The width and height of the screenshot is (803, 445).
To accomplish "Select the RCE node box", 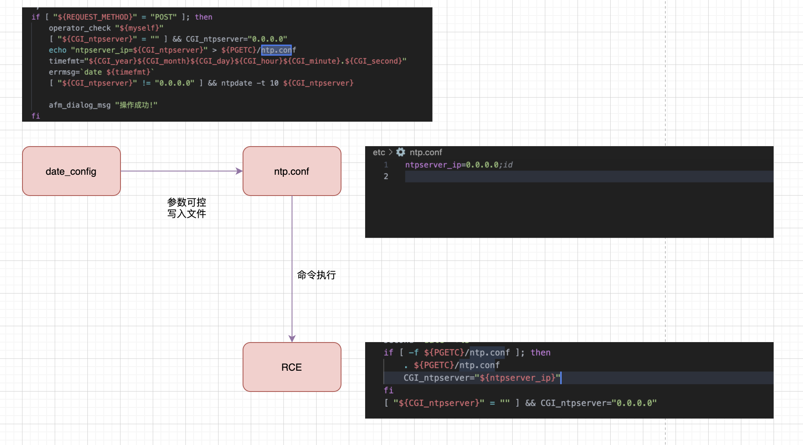I will click(x=292, y=367).
